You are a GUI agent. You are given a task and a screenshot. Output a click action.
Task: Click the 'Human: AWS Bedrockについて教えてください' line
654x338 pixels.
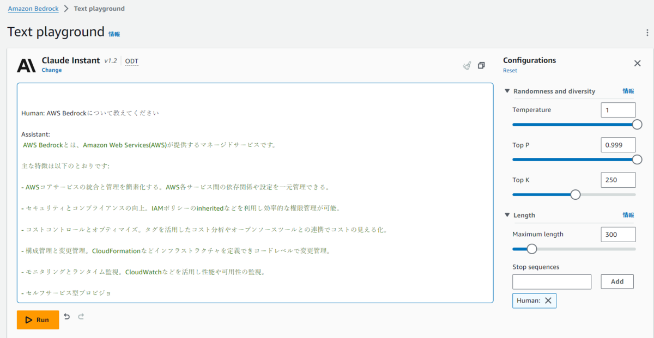[90, 113]
